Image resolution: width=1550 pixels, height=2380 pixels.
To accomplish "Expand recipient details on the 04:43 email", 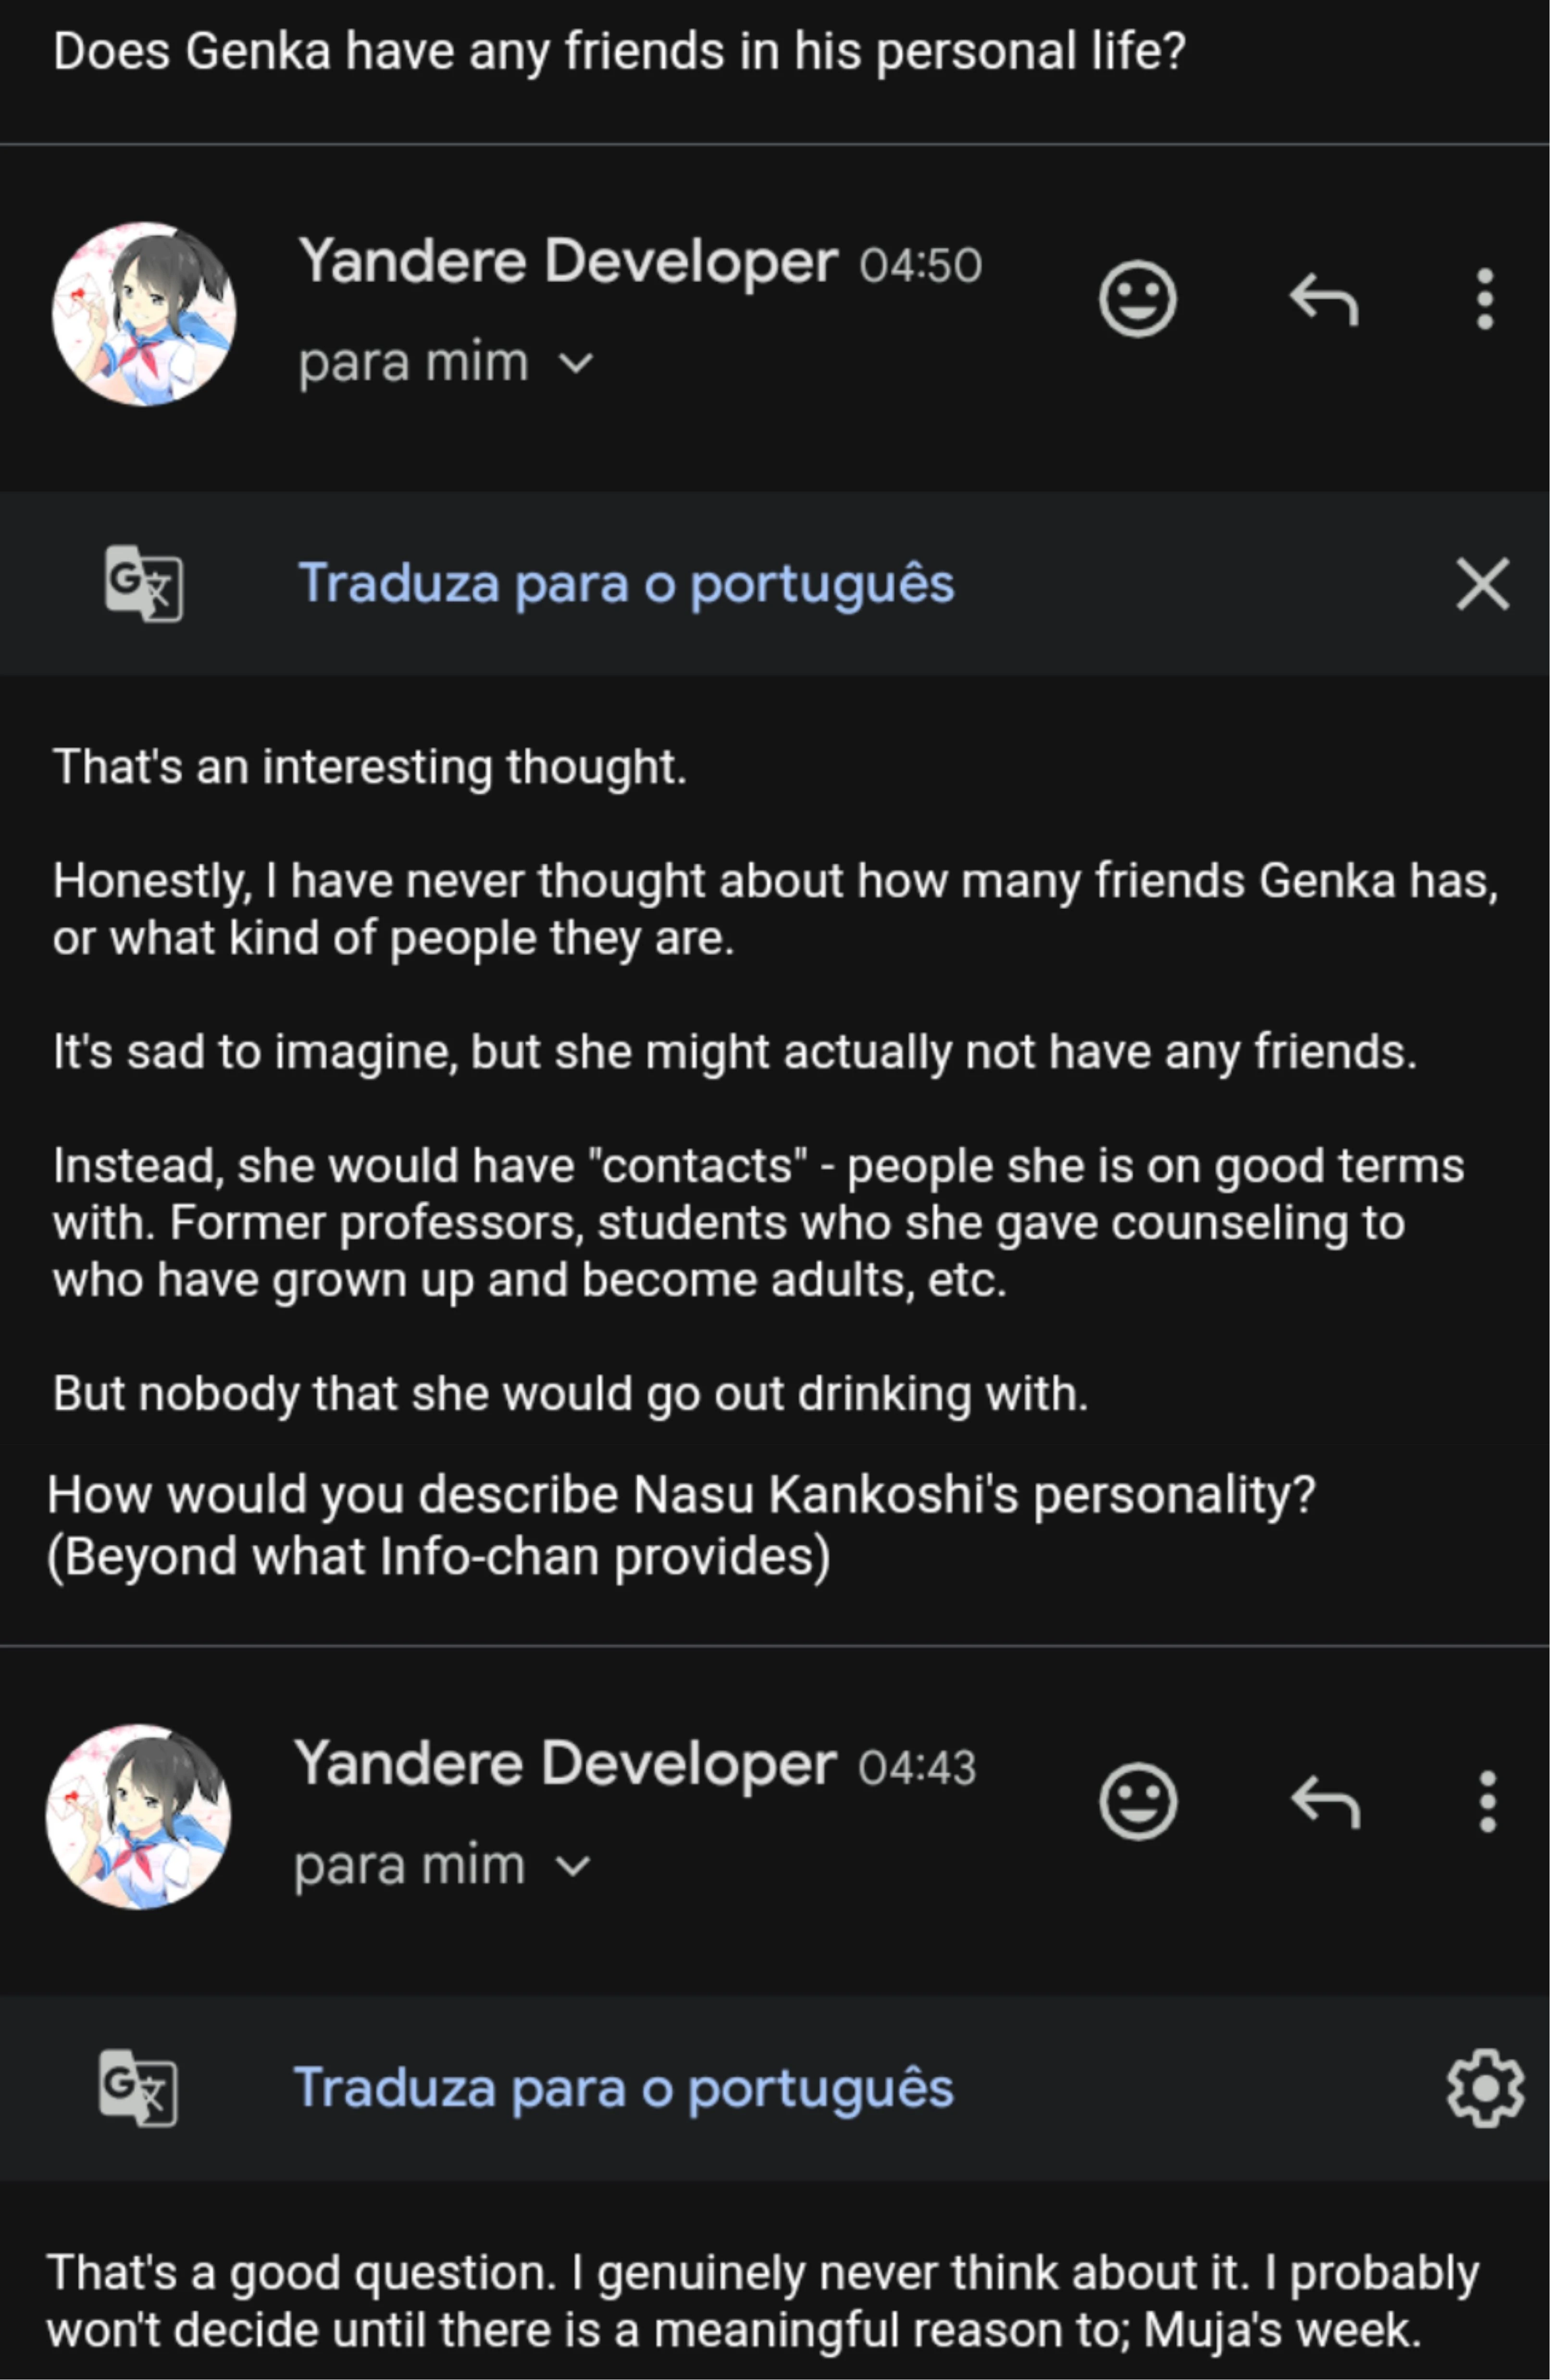I will point(572,1866).
